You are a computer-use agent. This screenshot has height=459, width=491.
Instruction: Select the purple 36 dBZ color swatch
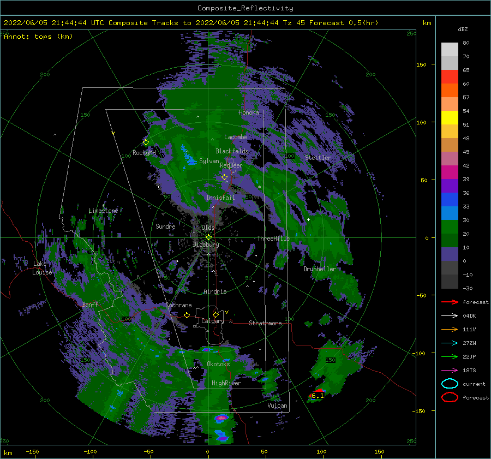coord(450,186)
